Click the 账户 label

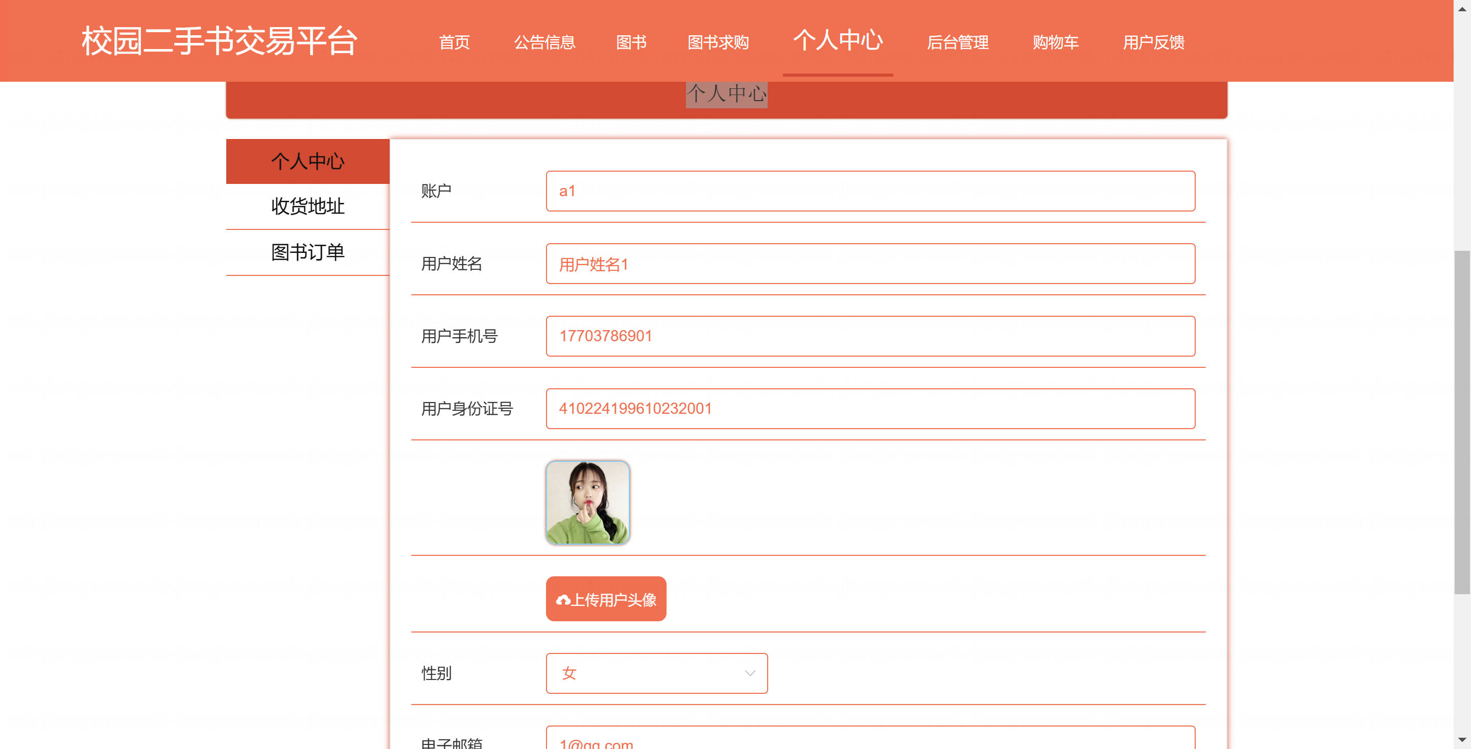point(436,191)
